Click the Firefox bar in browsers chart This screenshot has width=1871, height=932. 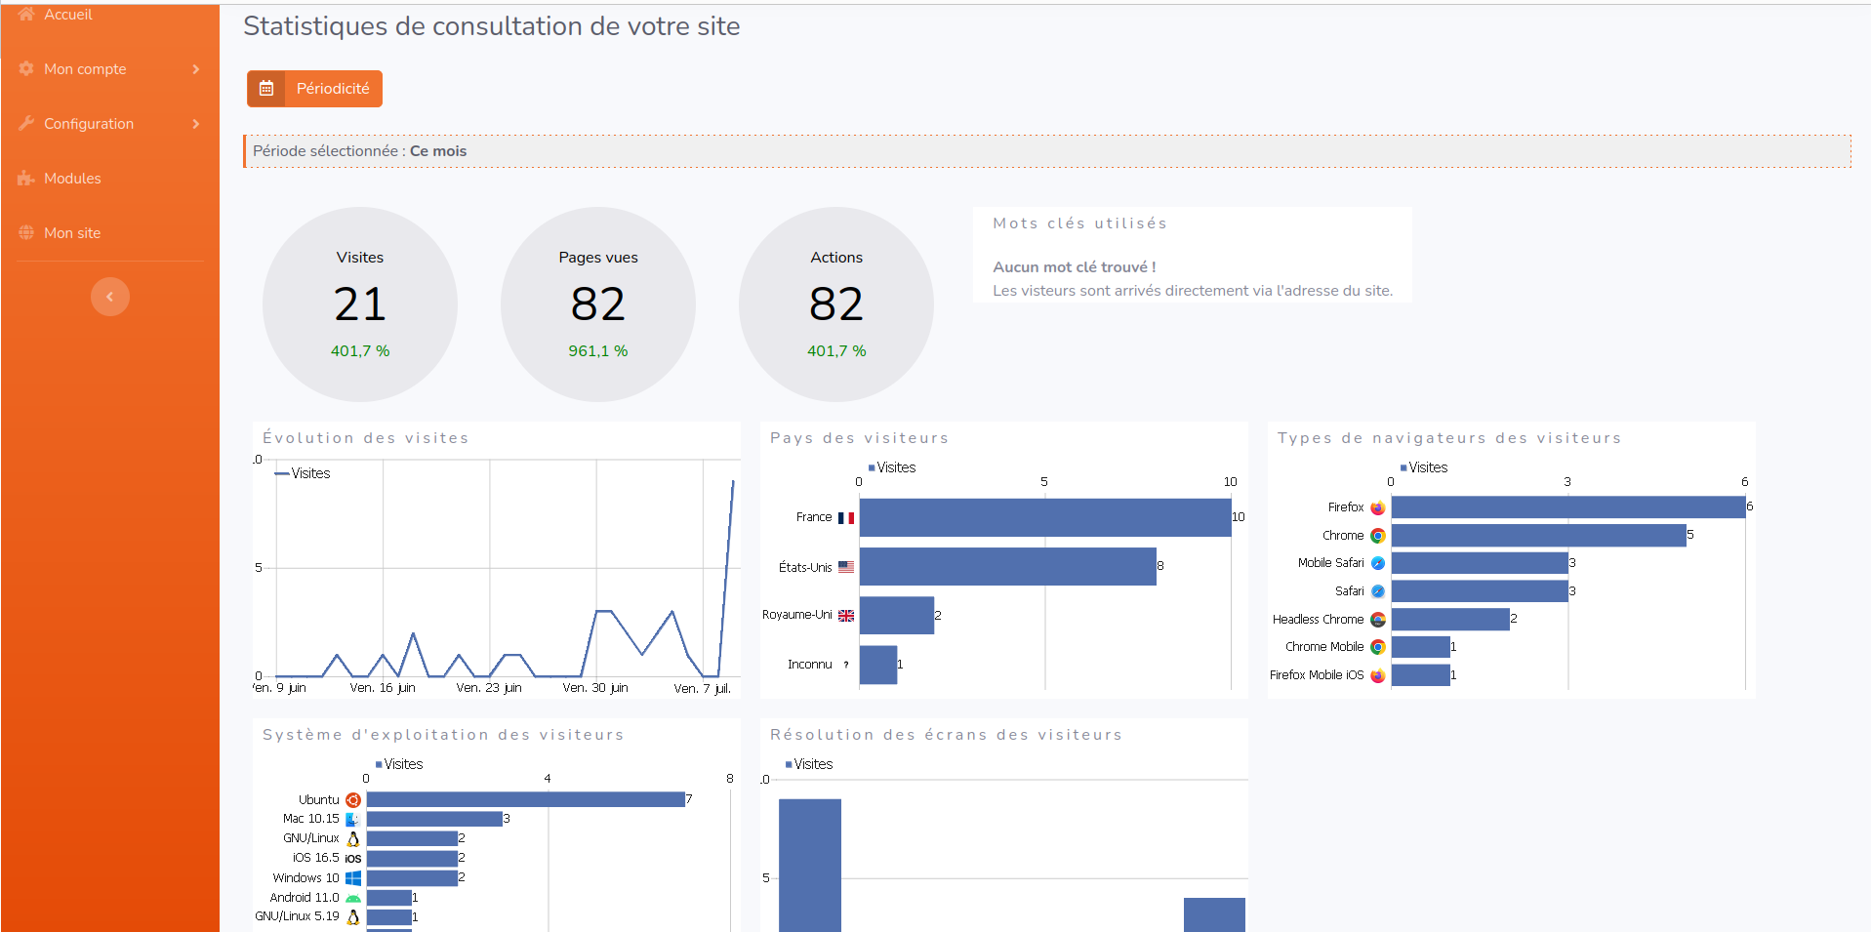tap(1568, 507)
